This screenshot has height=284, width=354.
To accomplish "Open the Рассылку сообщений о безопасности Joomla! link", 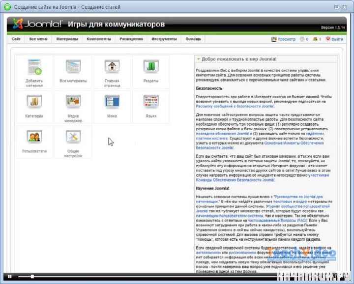I will [x=235, y=106].
